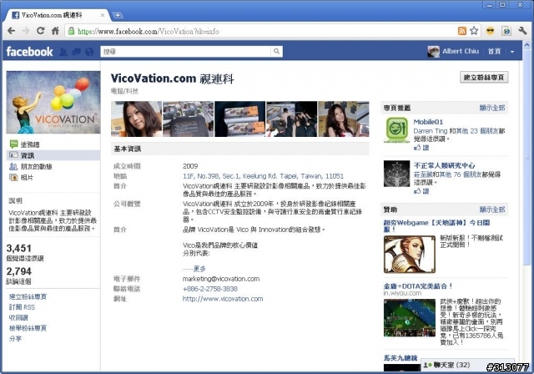Click 顯示全部 beside 贊助
This screenshot has height=374, width=534.
coord(492,210)
